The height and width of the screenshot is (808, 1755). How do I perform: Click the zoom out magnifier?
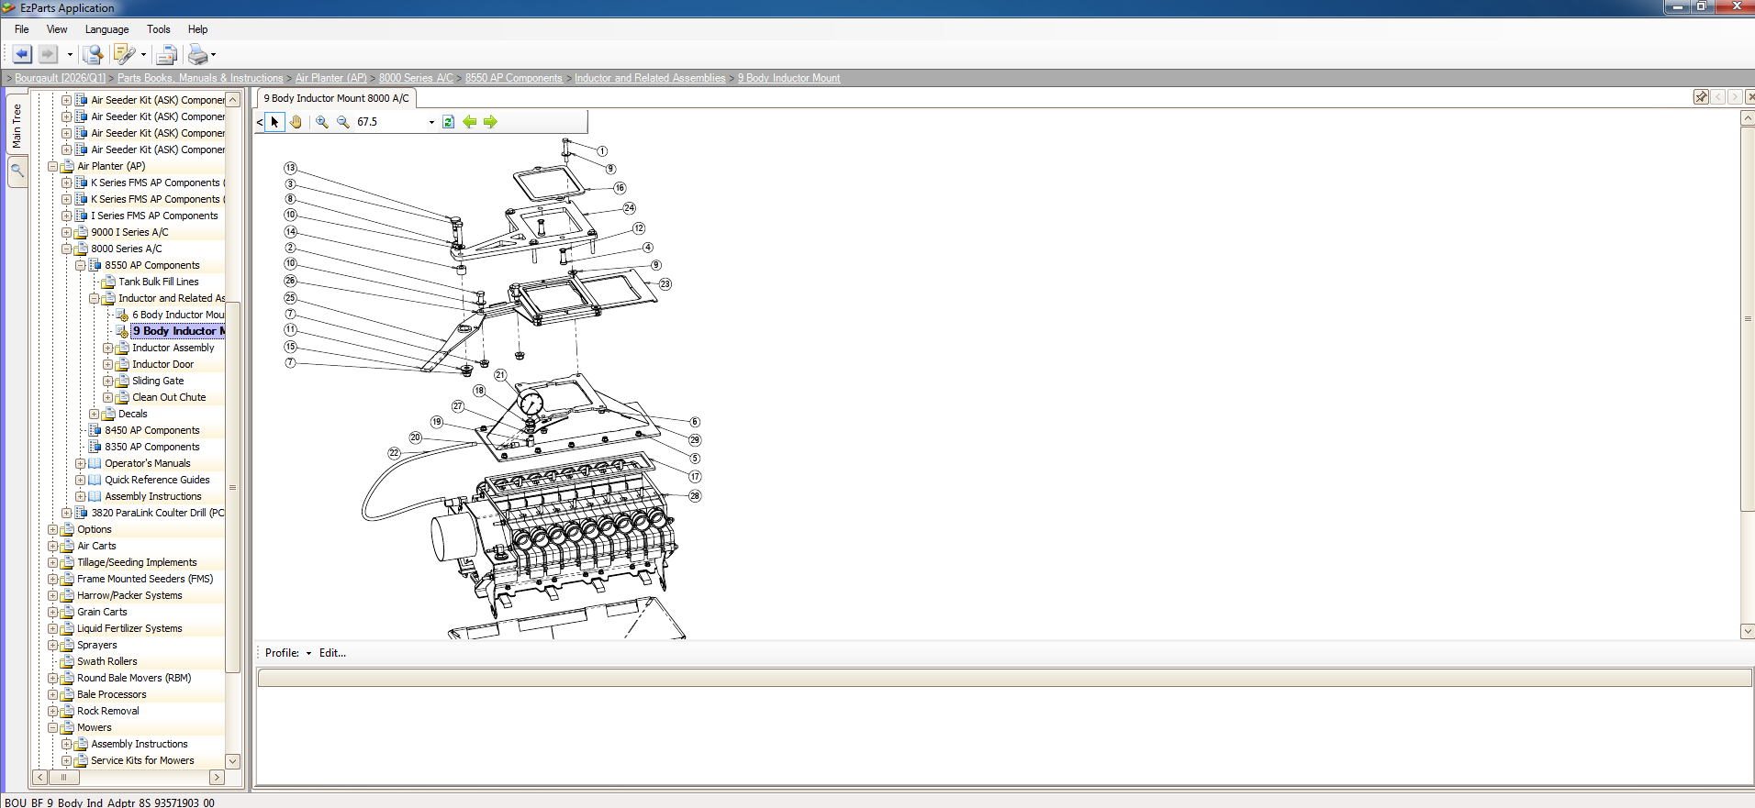click(x=342, y=121)
